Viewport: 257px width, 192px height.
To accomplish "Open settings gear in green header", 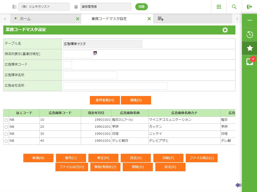I will point(225,30).
